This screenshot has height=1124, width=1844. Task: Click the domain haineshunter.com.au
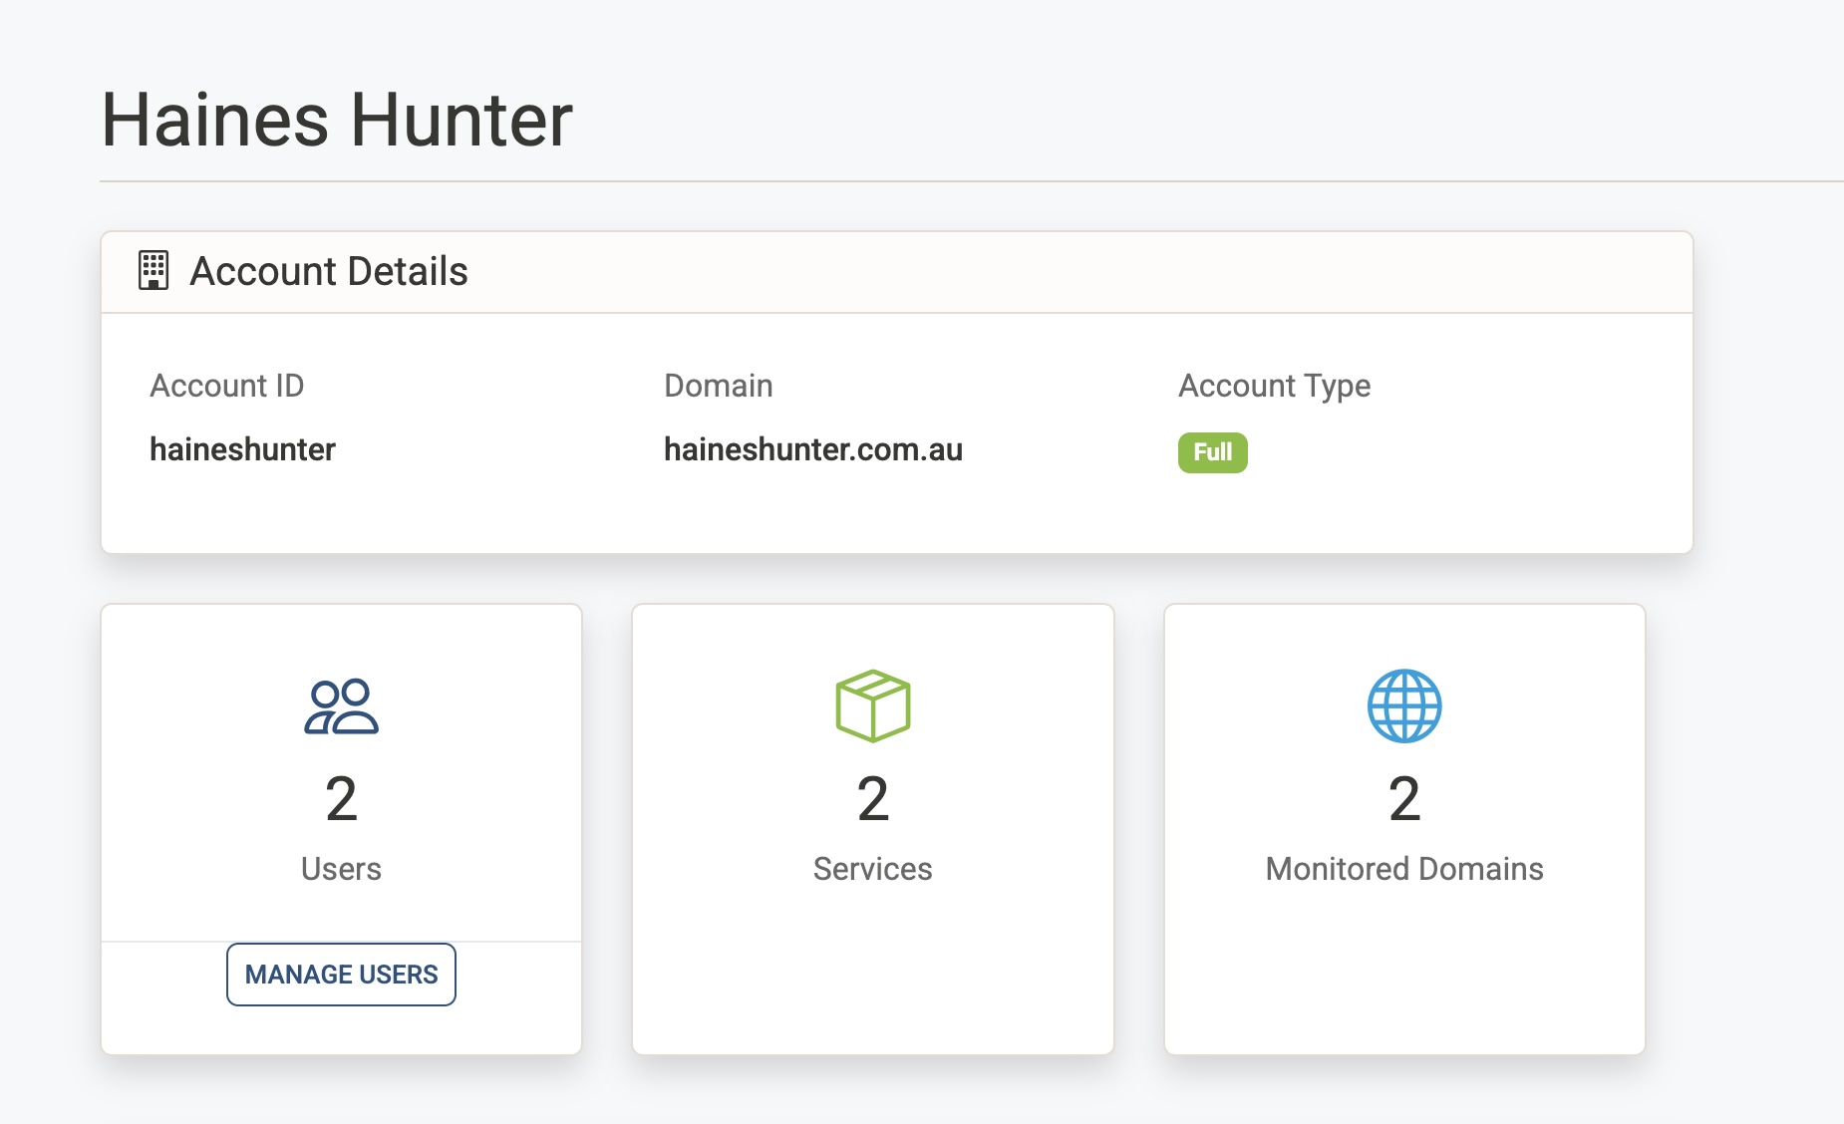coord(814,449)
